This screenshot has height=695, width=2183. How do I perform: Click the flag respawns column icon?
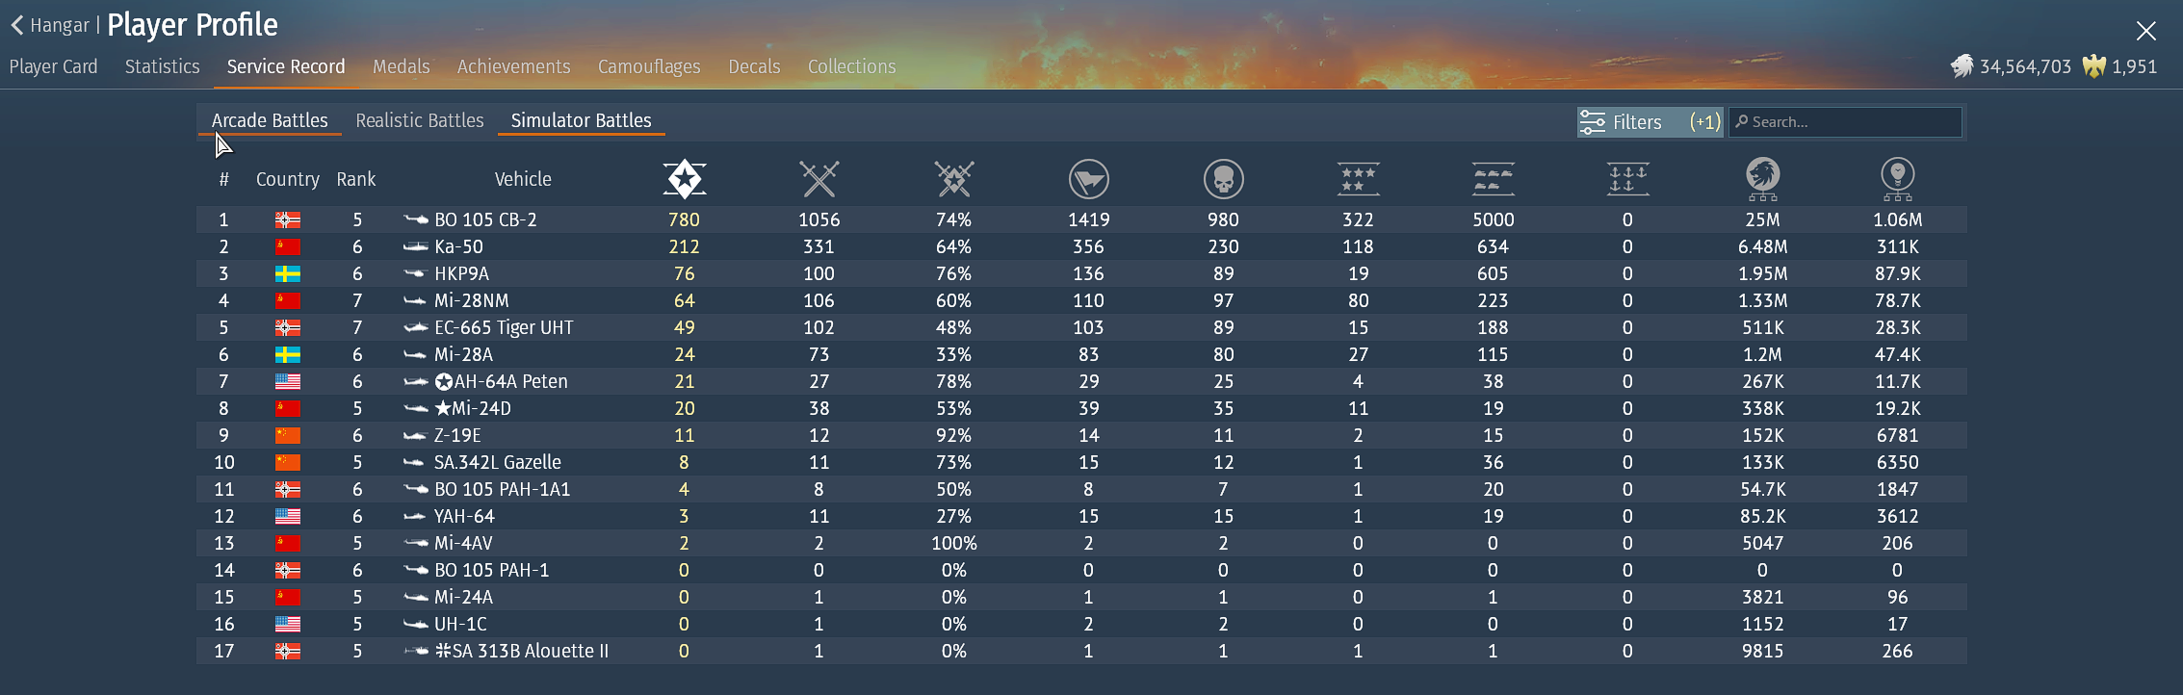[1088, 179]
